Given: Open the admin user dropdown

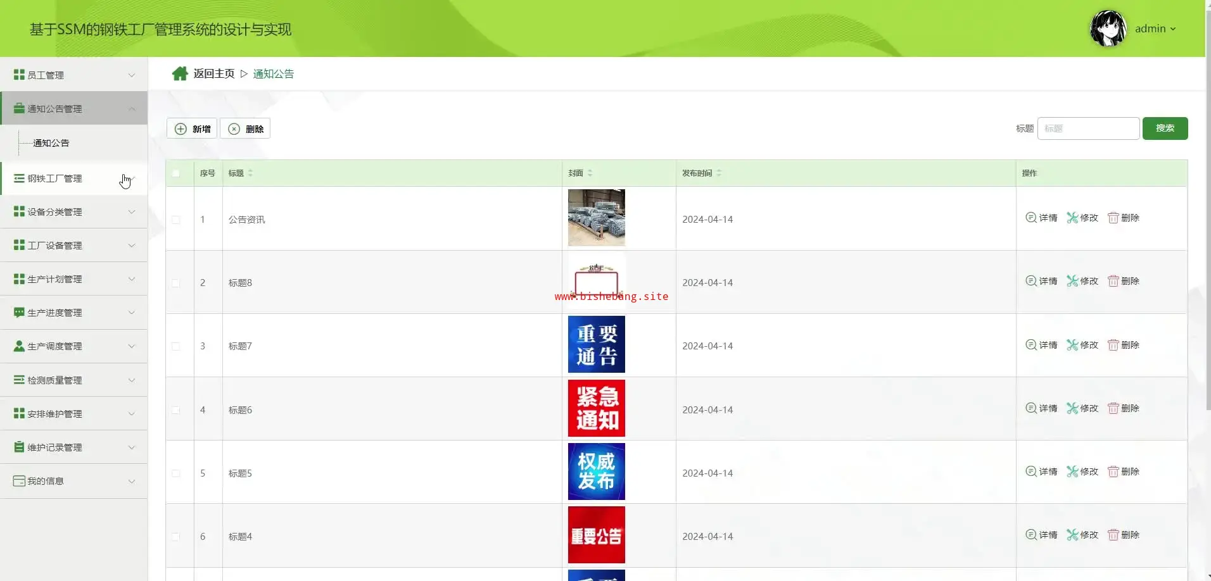Looking at the screenshot, I should (x=1155, y=28).
